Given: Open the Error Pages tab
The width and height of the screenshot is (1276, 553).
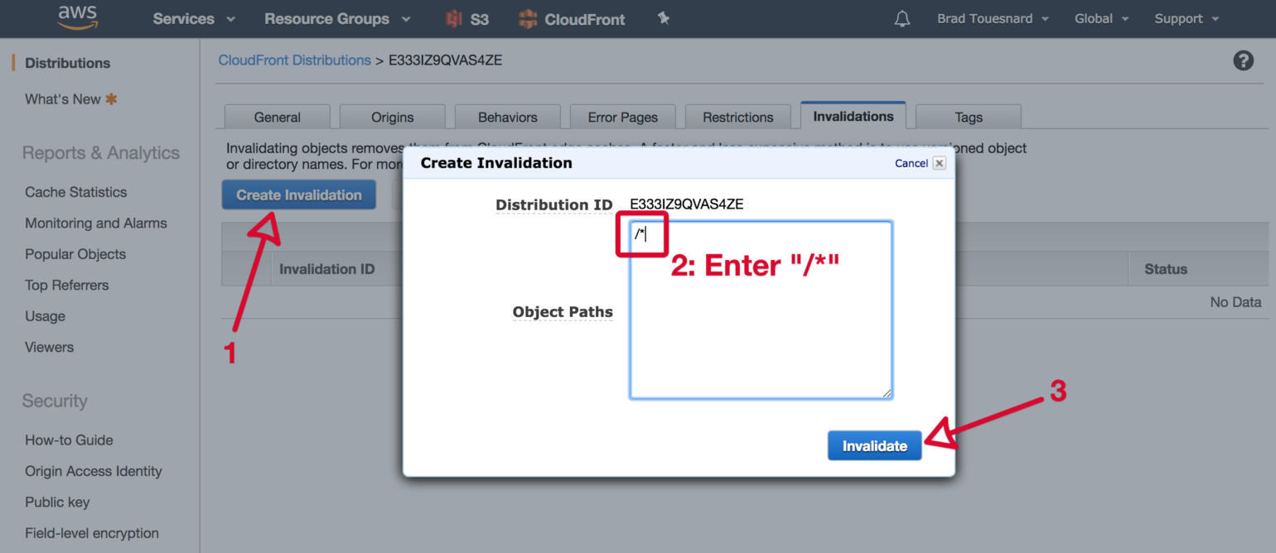Looking at the screenshot, I should click(623, 117).
